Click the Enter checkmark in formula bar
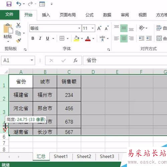Image resolution: width=167 pixels, height=167 pixels. click(x=63, y=60)
